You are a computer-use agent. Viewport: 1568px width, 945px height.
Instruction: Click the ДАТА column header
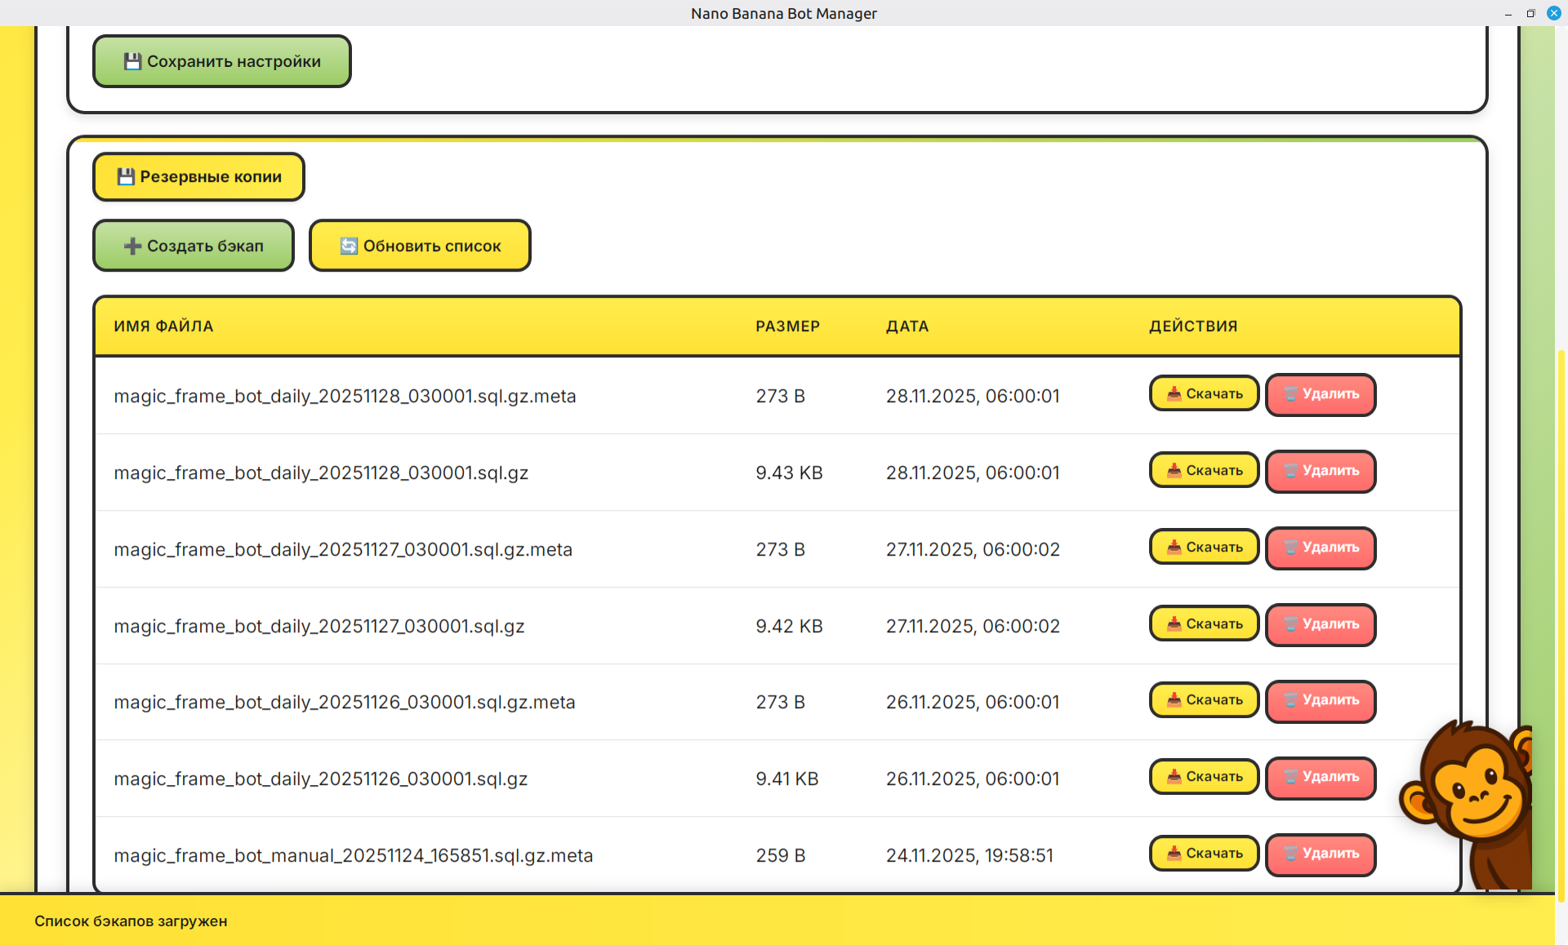[x=907, y=326]
